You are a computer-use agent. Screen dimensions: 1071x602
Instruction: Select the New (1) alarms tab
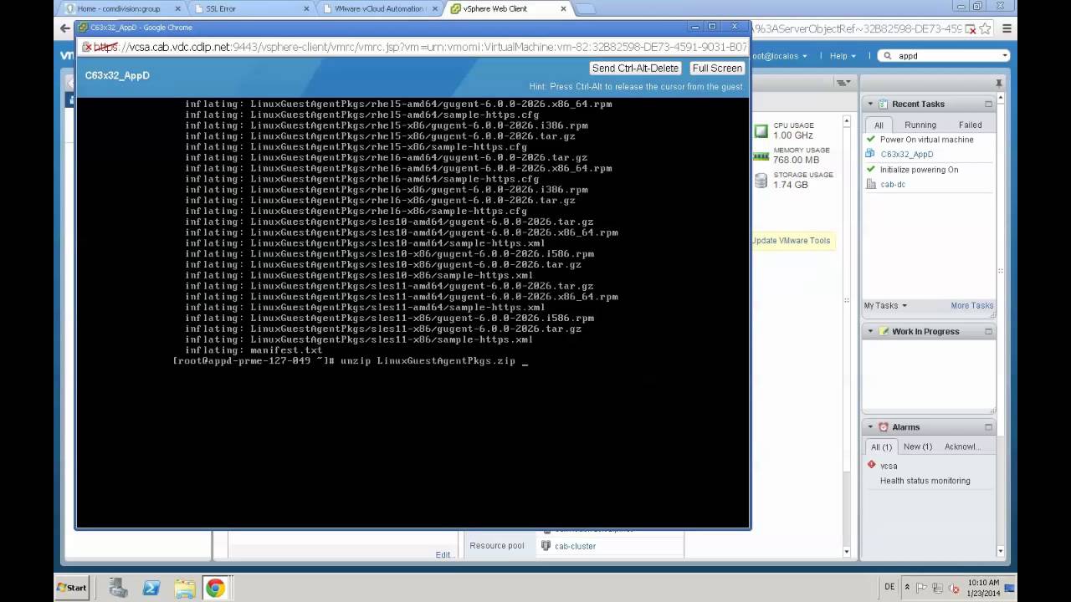[917, 446]
